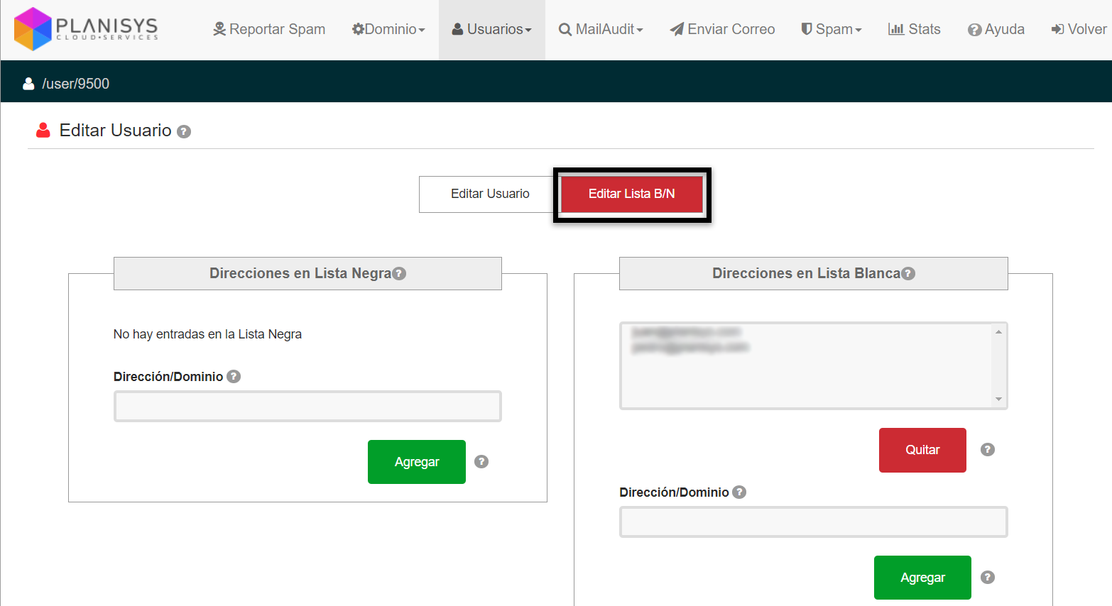The height and width of the screenshot is (606, 1112).
Task: Click the help icon on Direcciones en Lista Negra
Action: tap(400, 273)
